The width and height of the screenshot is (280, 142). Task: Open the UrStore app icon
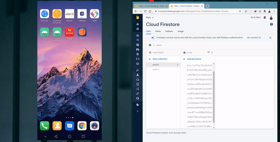82,14
